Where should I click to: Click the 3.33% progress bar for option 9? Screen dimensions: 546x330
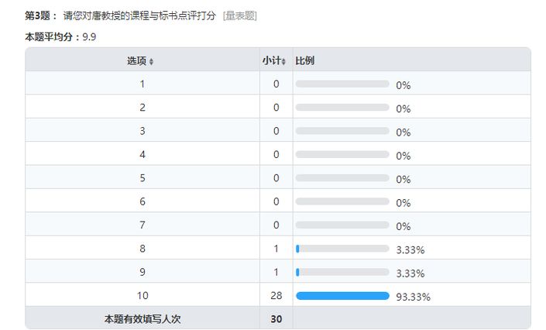click(342, 272)
